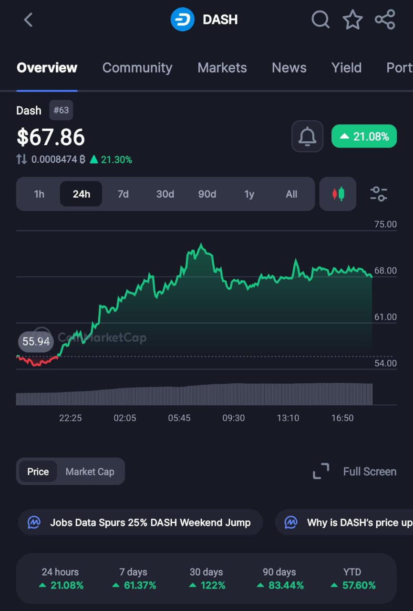Click the blue DASH coin logo
413x611 pixels.
[182, 20]
